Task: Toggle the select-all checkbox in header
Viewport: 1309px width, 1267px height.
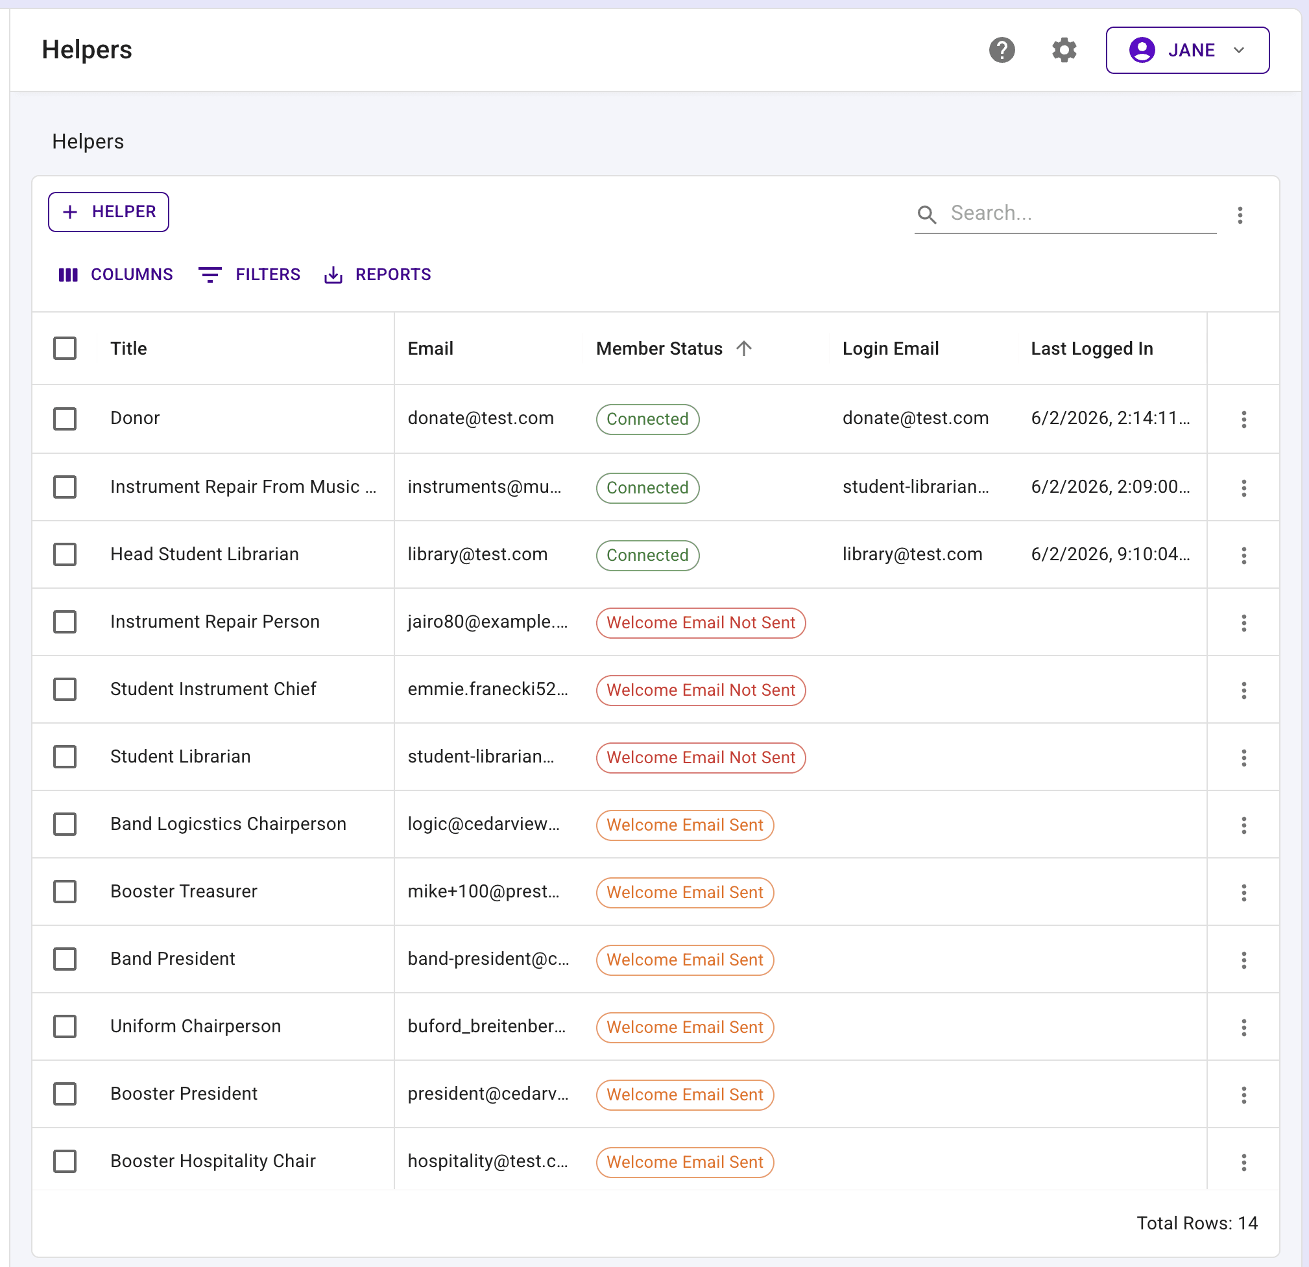Action: click(x=65, y=348)
